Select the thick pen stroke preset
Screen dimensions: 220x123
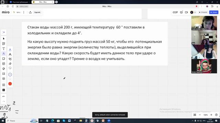(x=10, y=74)
